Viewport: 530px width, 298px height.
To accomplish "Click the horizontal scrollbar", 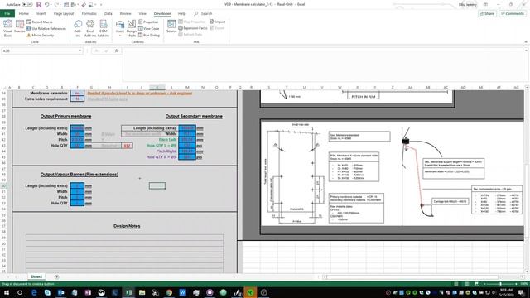I will 412,277.
